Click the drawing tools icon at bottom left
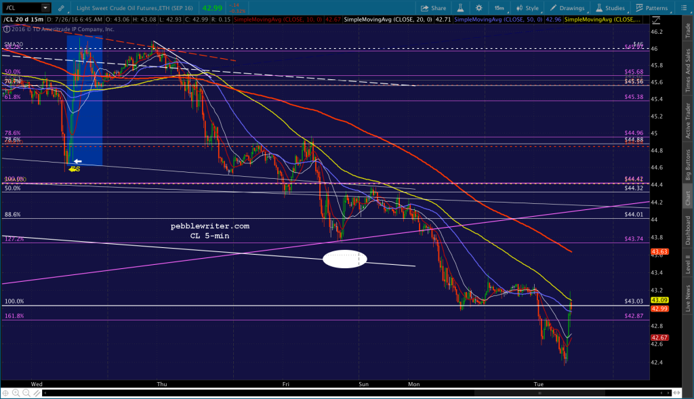This screenshot has width=694, height=399. [x=37, y=393]
